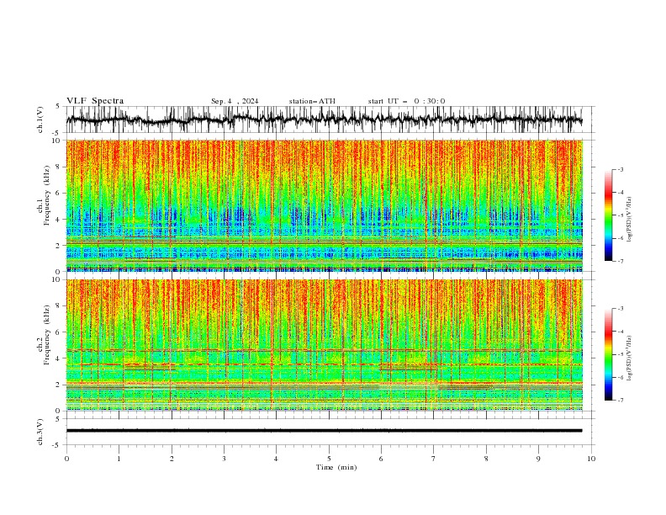Click the "-7" tick on ch.1 colorbar
This screenshot has width=666, height=515.
[620, 261]
